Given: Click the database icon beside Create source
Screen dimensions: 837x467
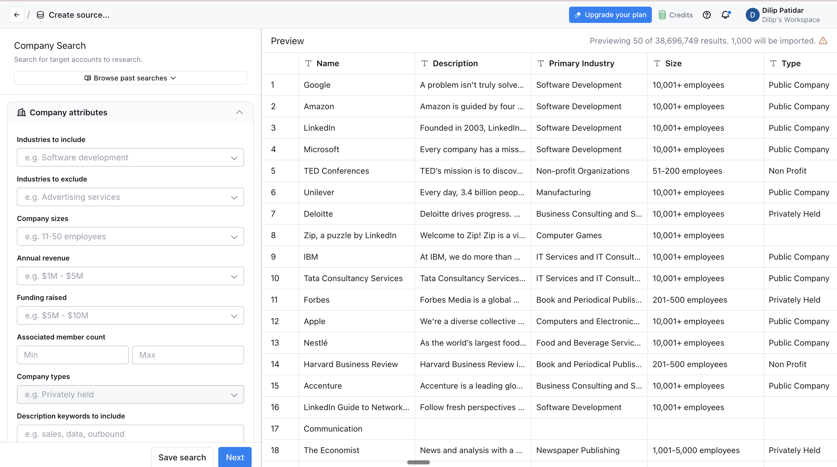Looking at the screenshot, I should pyautogui.click(x=40, y=15).
